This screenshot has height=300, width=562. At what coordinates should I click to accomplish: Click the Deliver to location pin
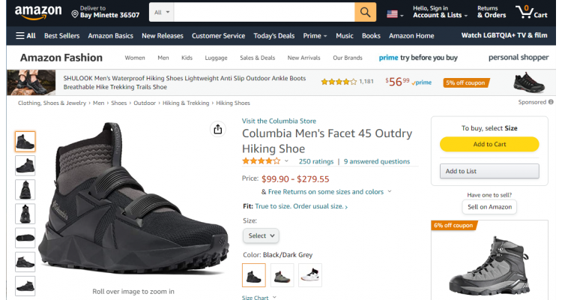pos(75,13)
